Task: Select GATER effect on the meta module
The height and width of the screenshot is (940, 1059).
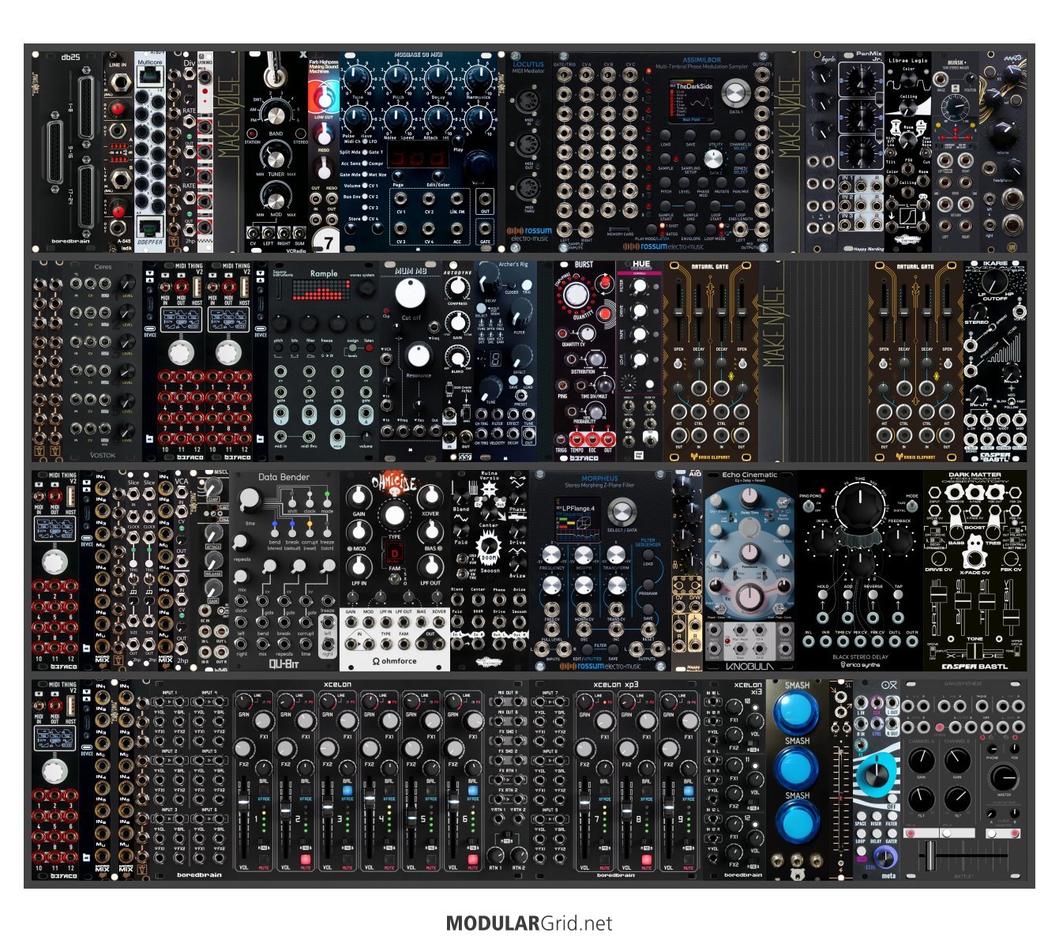Action: tap(891, 834)
